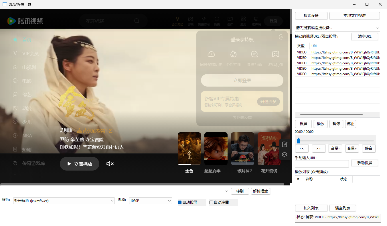
Task: Open the address URL combo box dropdown
Action: click(x=227, y=191)
